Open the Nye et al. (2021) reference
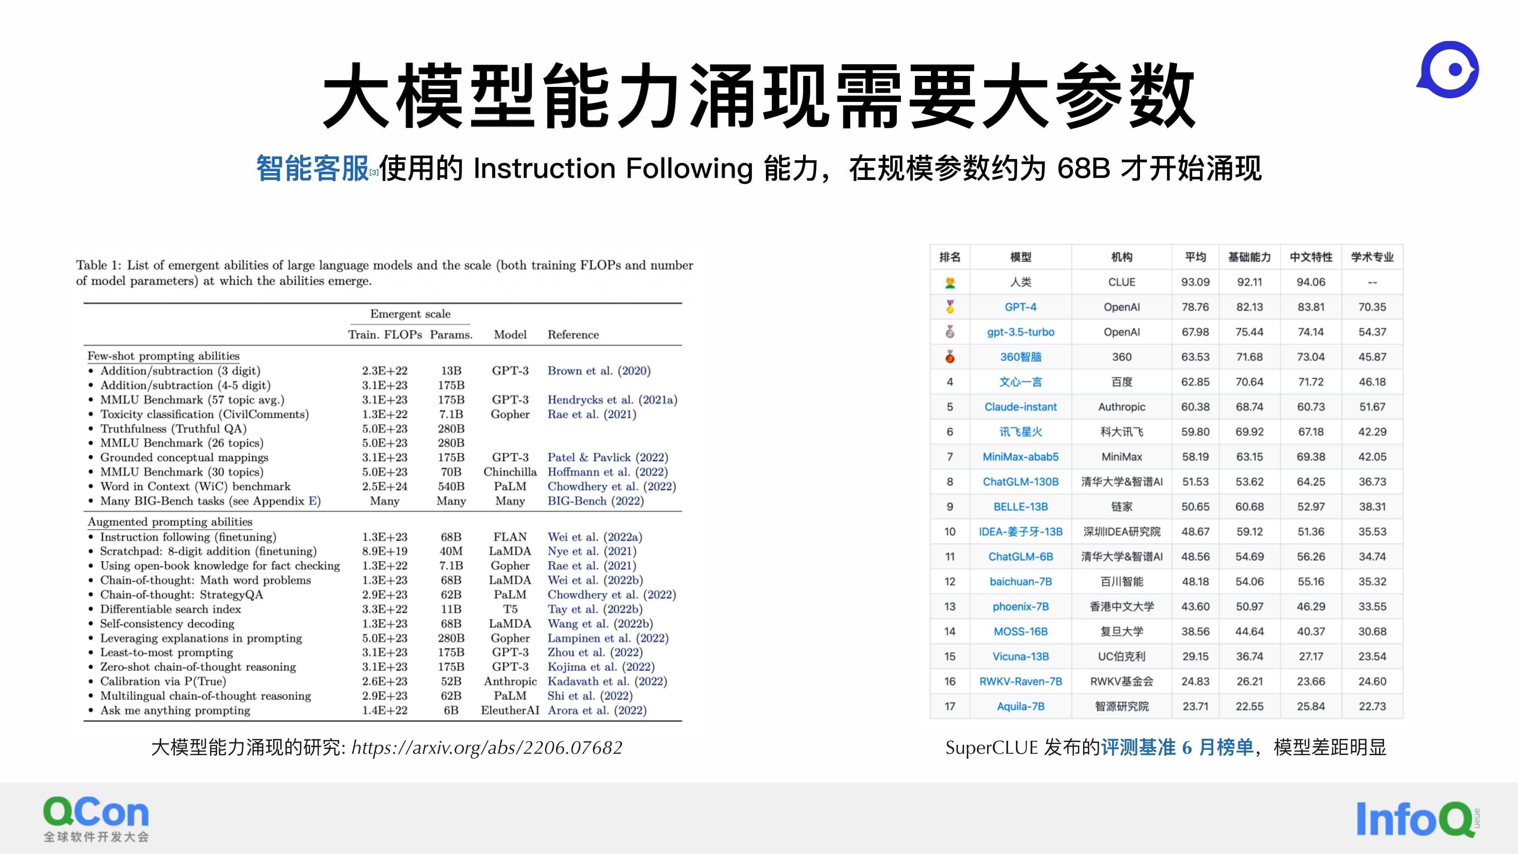The width and height of the screenshot is (1518, 854). 592,551
